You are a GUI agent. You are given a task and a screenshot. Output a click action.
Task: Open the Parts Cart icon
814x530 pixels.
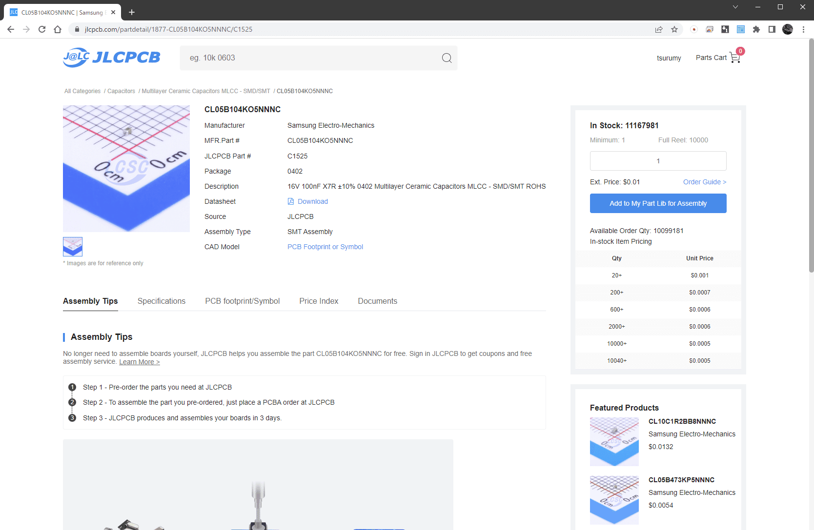point(735,57)
